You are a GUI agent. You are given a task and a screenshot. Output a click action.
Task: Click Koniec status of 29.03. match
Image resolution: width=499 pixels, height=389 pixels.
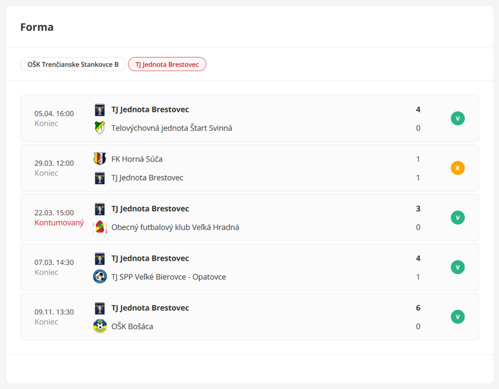(x=47, y=173)
